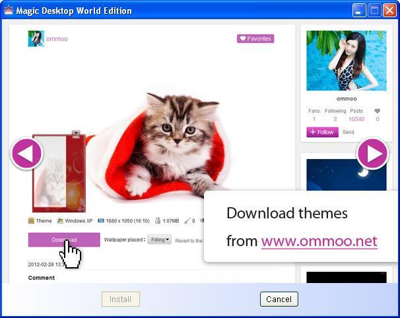Open the Following count
400x318 pixels.
(335, 119)
